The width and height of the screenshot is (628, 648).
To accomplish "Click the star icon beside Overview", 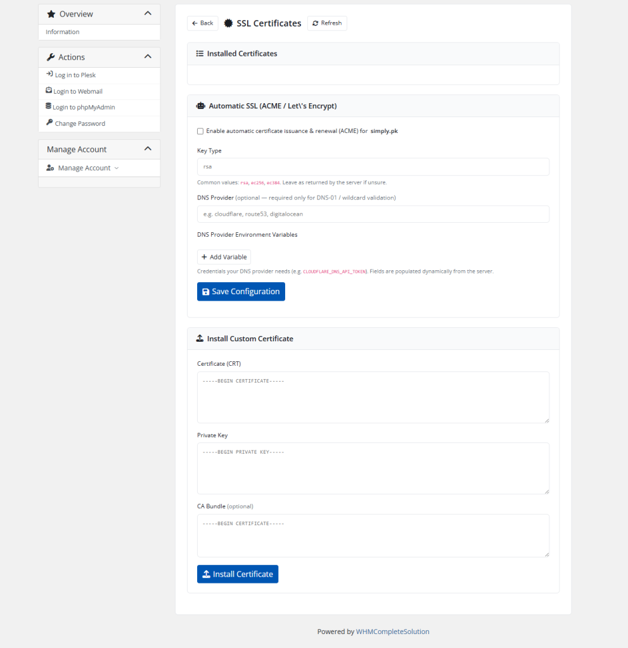I will (51, 14).
